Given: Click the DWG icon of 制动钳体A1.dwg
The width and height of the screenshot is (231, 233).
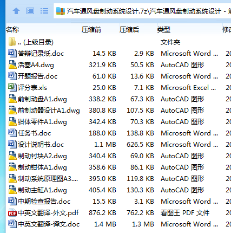Looking at the screenshot, I should 12,167.
